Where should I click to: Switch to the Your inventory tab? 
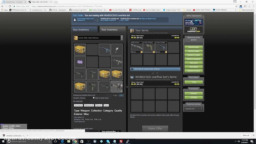coord(84,30)
